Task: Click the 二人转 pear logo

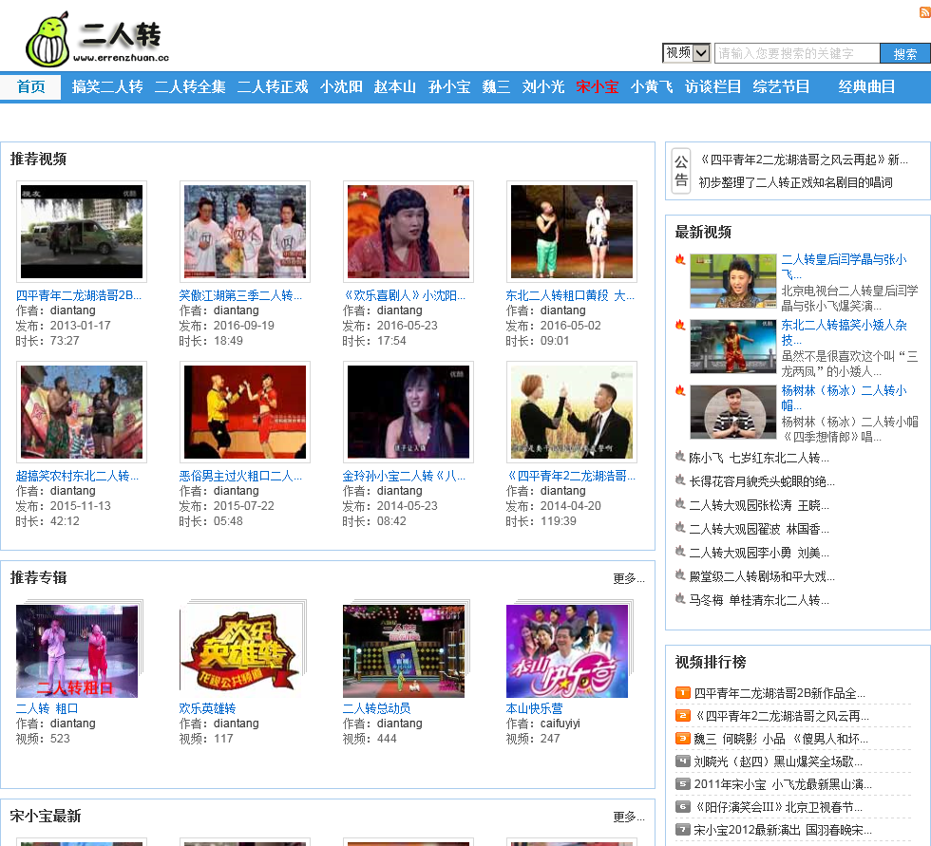Action: (x=97, y=39)
